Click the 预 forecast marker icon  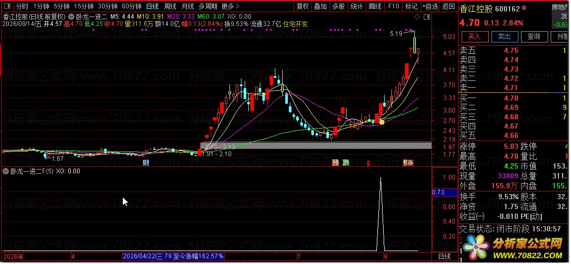click(335, 163)
